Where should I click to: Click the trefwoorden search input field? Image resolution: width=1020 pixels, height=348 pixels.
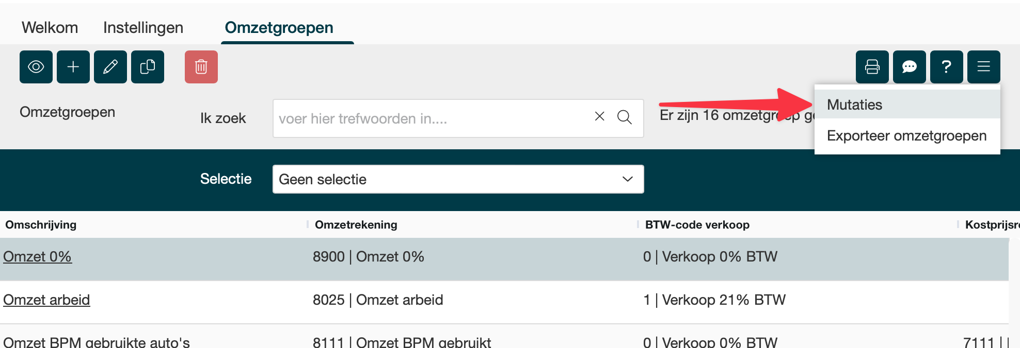click(x=431, y=118)
